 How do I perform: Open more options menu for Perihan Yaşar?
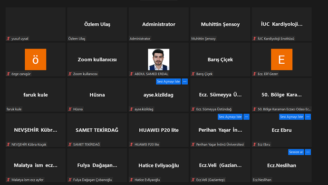click(246, 117)
